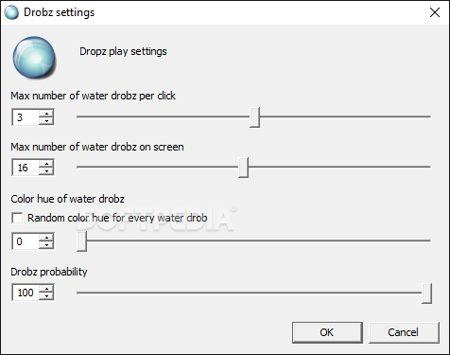450x355 pixels.
Task: Click the color hue slider handle
Action: pyautogui.click(x=81, y=241)
